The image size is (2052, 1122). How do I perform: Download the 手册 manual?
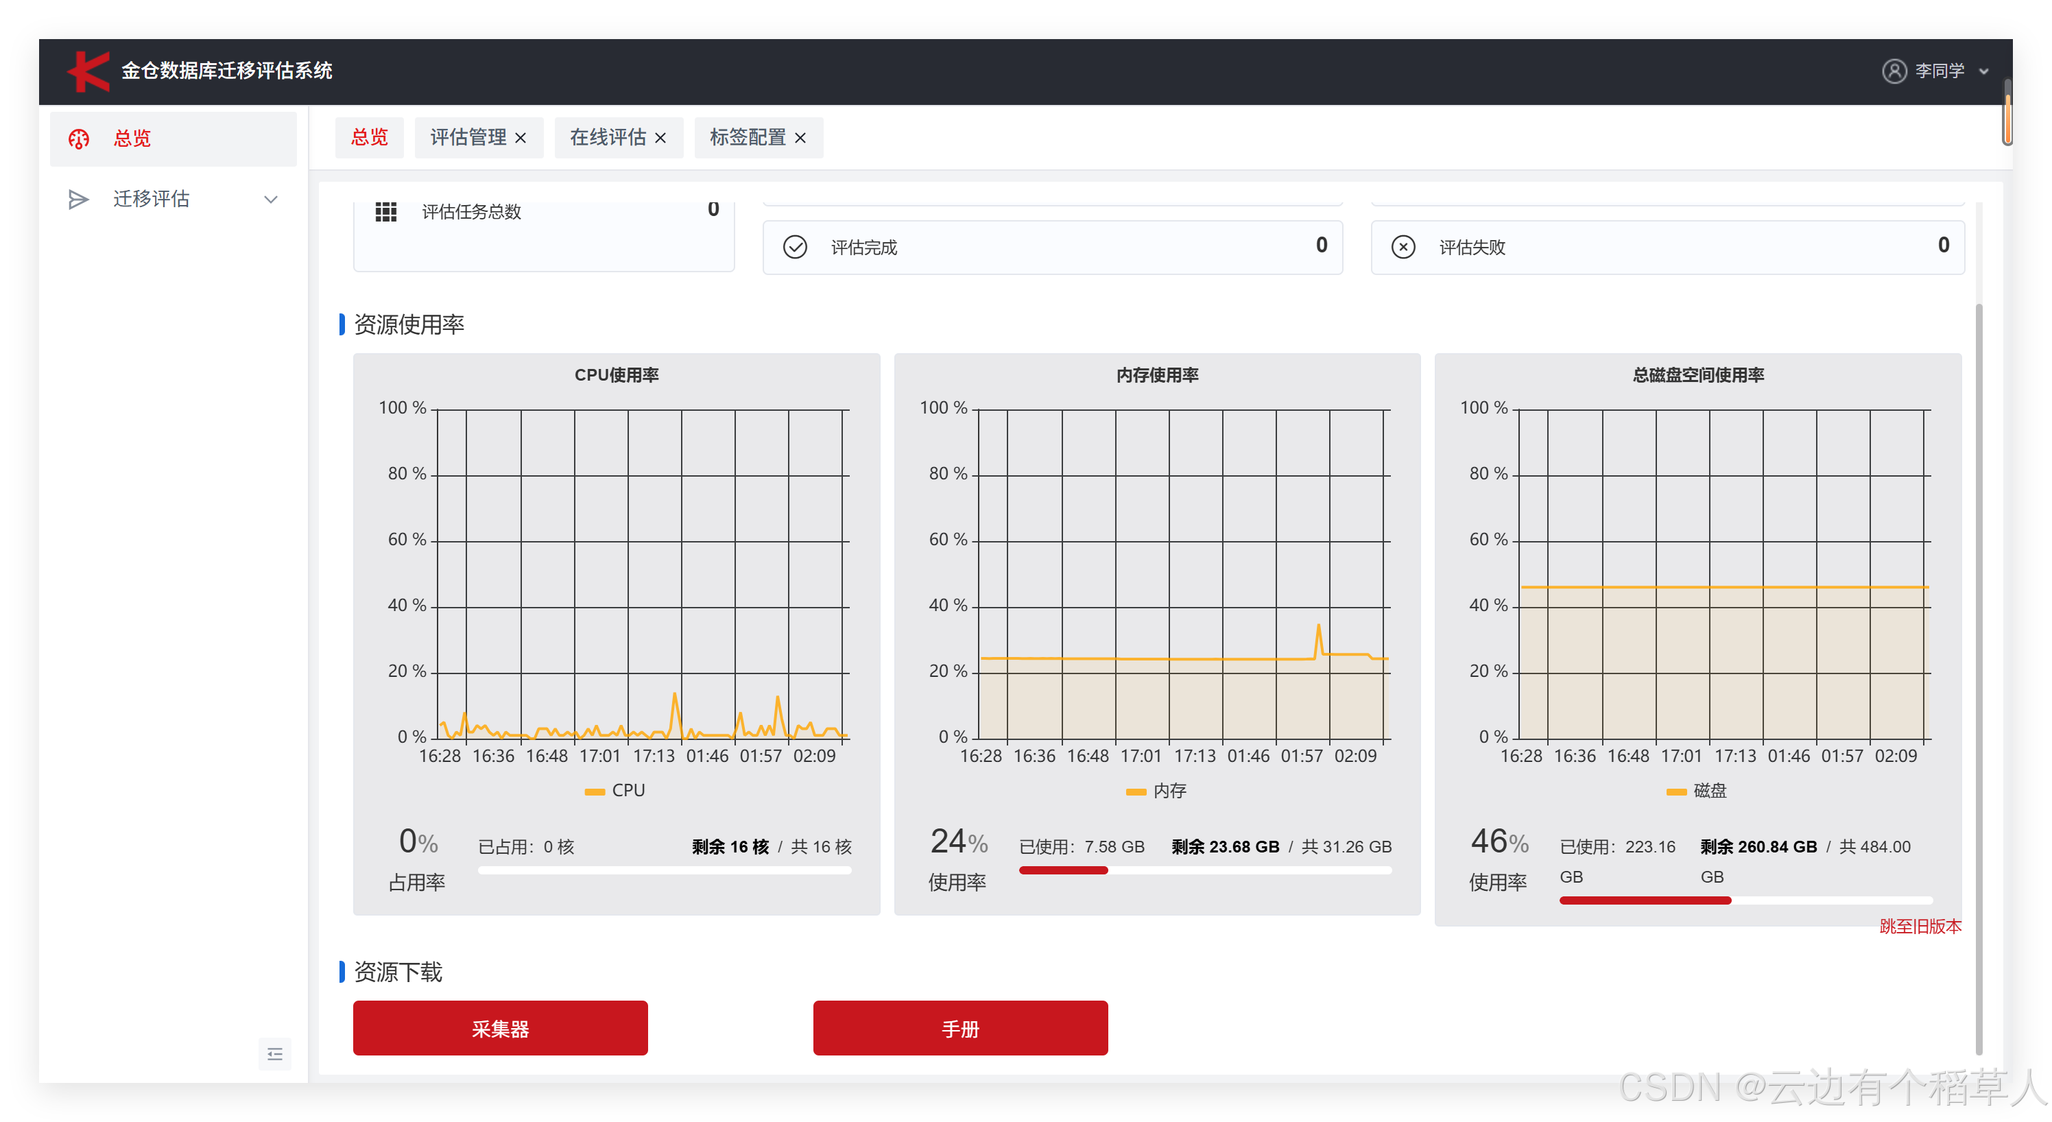point(960,1028)
